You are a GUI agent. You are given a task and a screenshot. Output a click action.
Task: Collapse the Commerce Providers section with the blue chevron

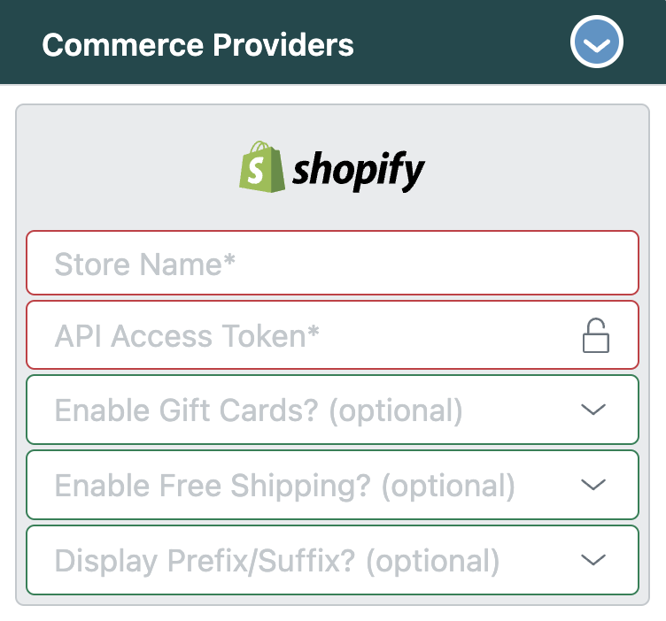click(x=596, y=42)
